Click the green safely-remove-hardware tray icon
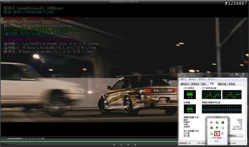 click(217, 122)
